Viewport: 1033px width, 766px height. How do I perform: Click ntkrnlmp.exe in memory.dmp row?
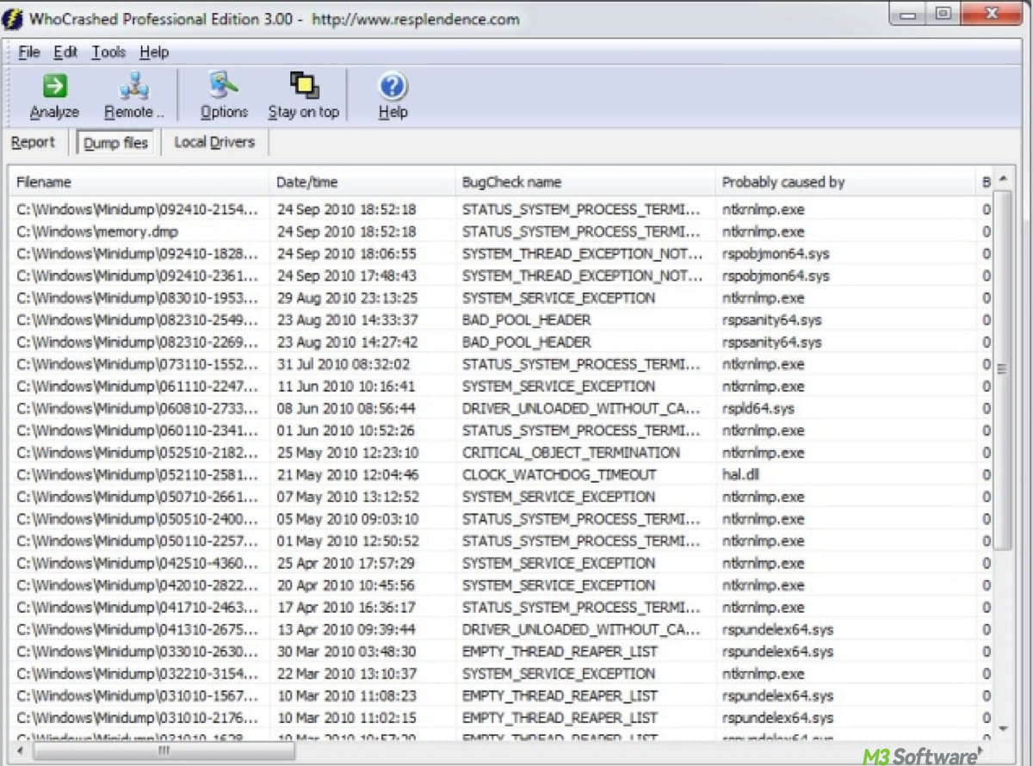click(x=763, y=232)
